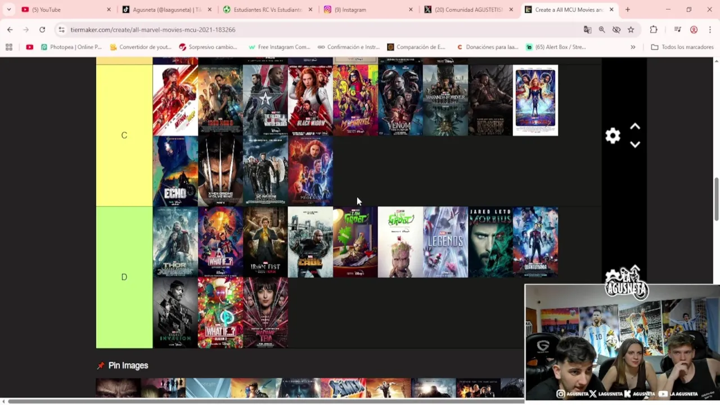The image size is (720, 405).
Task: Go back to the previous page
Action: [x=10, y=29]
